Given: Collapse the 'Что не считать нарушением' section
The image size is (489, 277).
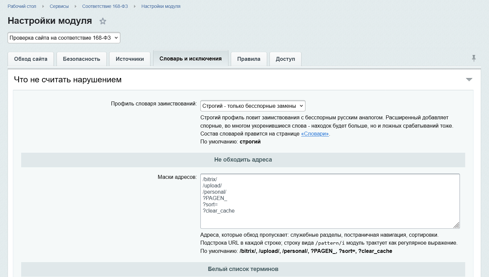Looking at the screenshot, I should (469, 80).
